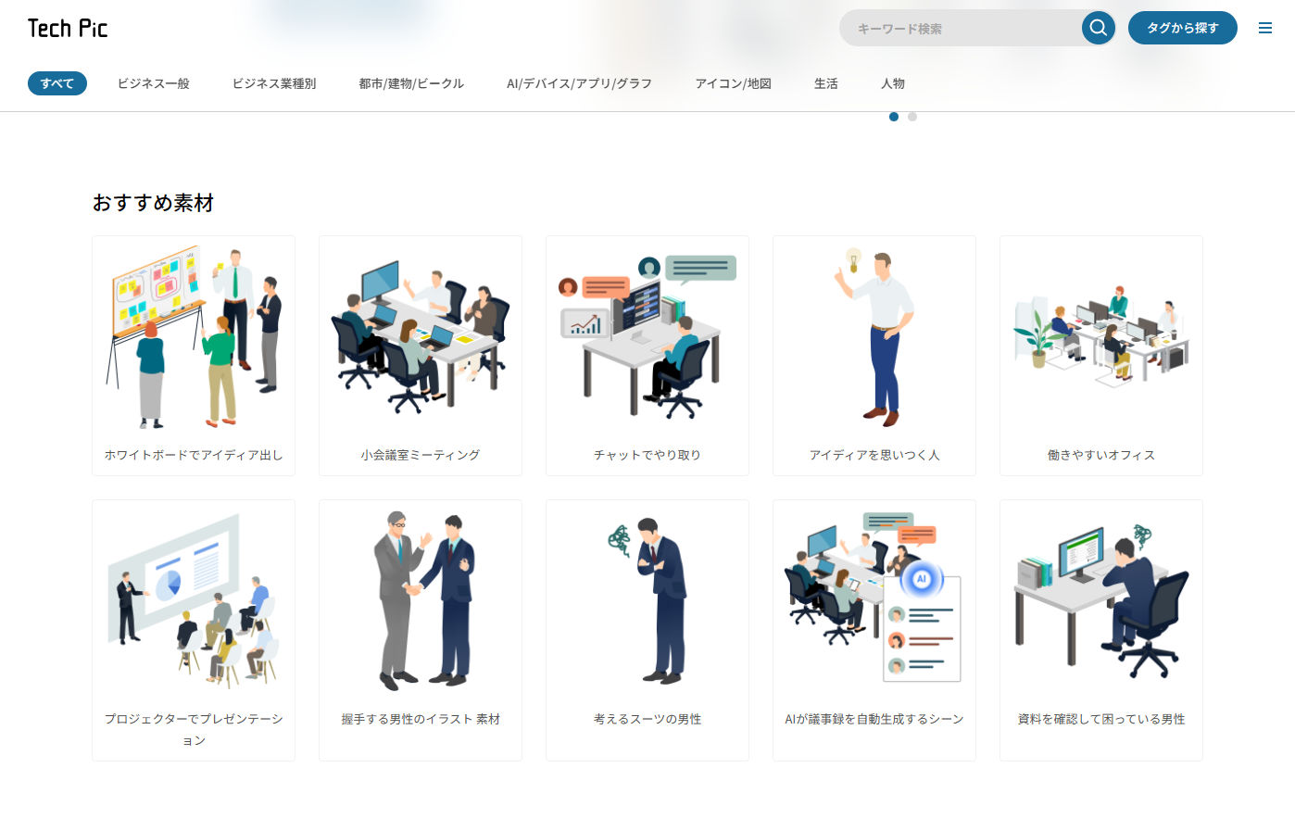Image resolution: width=1295 pixels, height=818 pixels.
Task: Select the second carousel pagination dot
Action: click(912, 116)
